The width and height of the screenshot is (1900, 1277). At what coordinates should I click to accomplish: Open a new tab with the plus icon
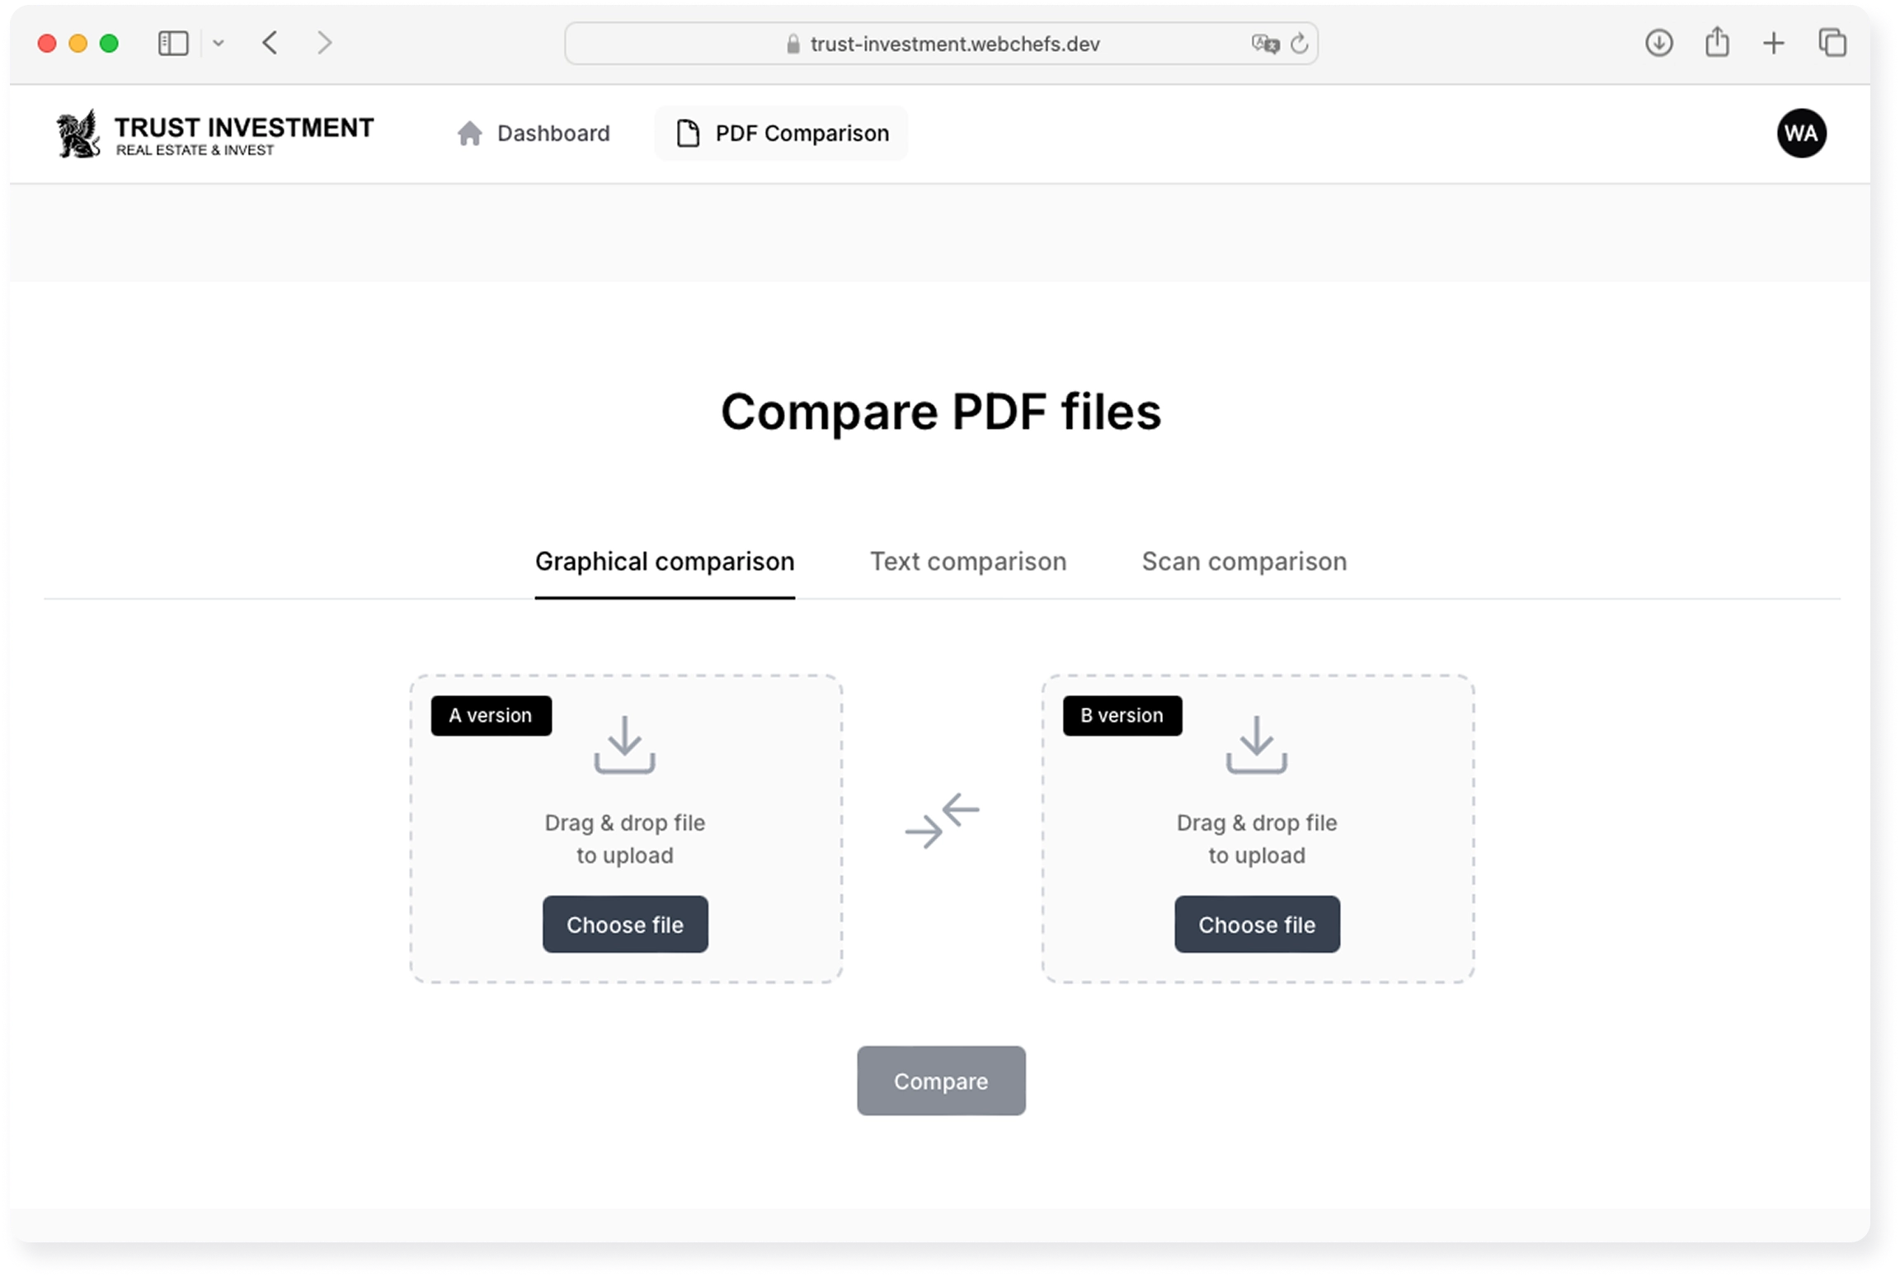(1774, 43)
